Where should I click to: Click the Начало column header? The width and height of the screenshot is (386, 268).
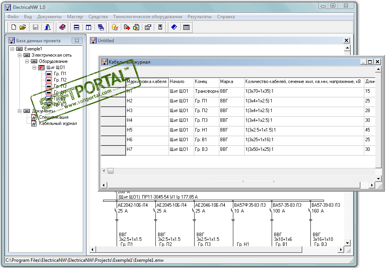coord(181,82)
